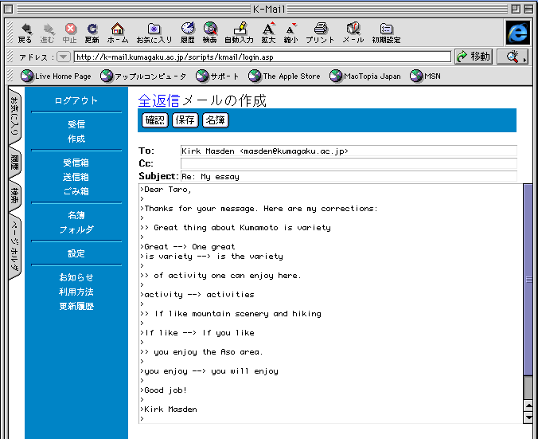Screen dimensions: 538x439
Task: Open History (履歴) toolbar icon
Action: click(x=188, y=33)
